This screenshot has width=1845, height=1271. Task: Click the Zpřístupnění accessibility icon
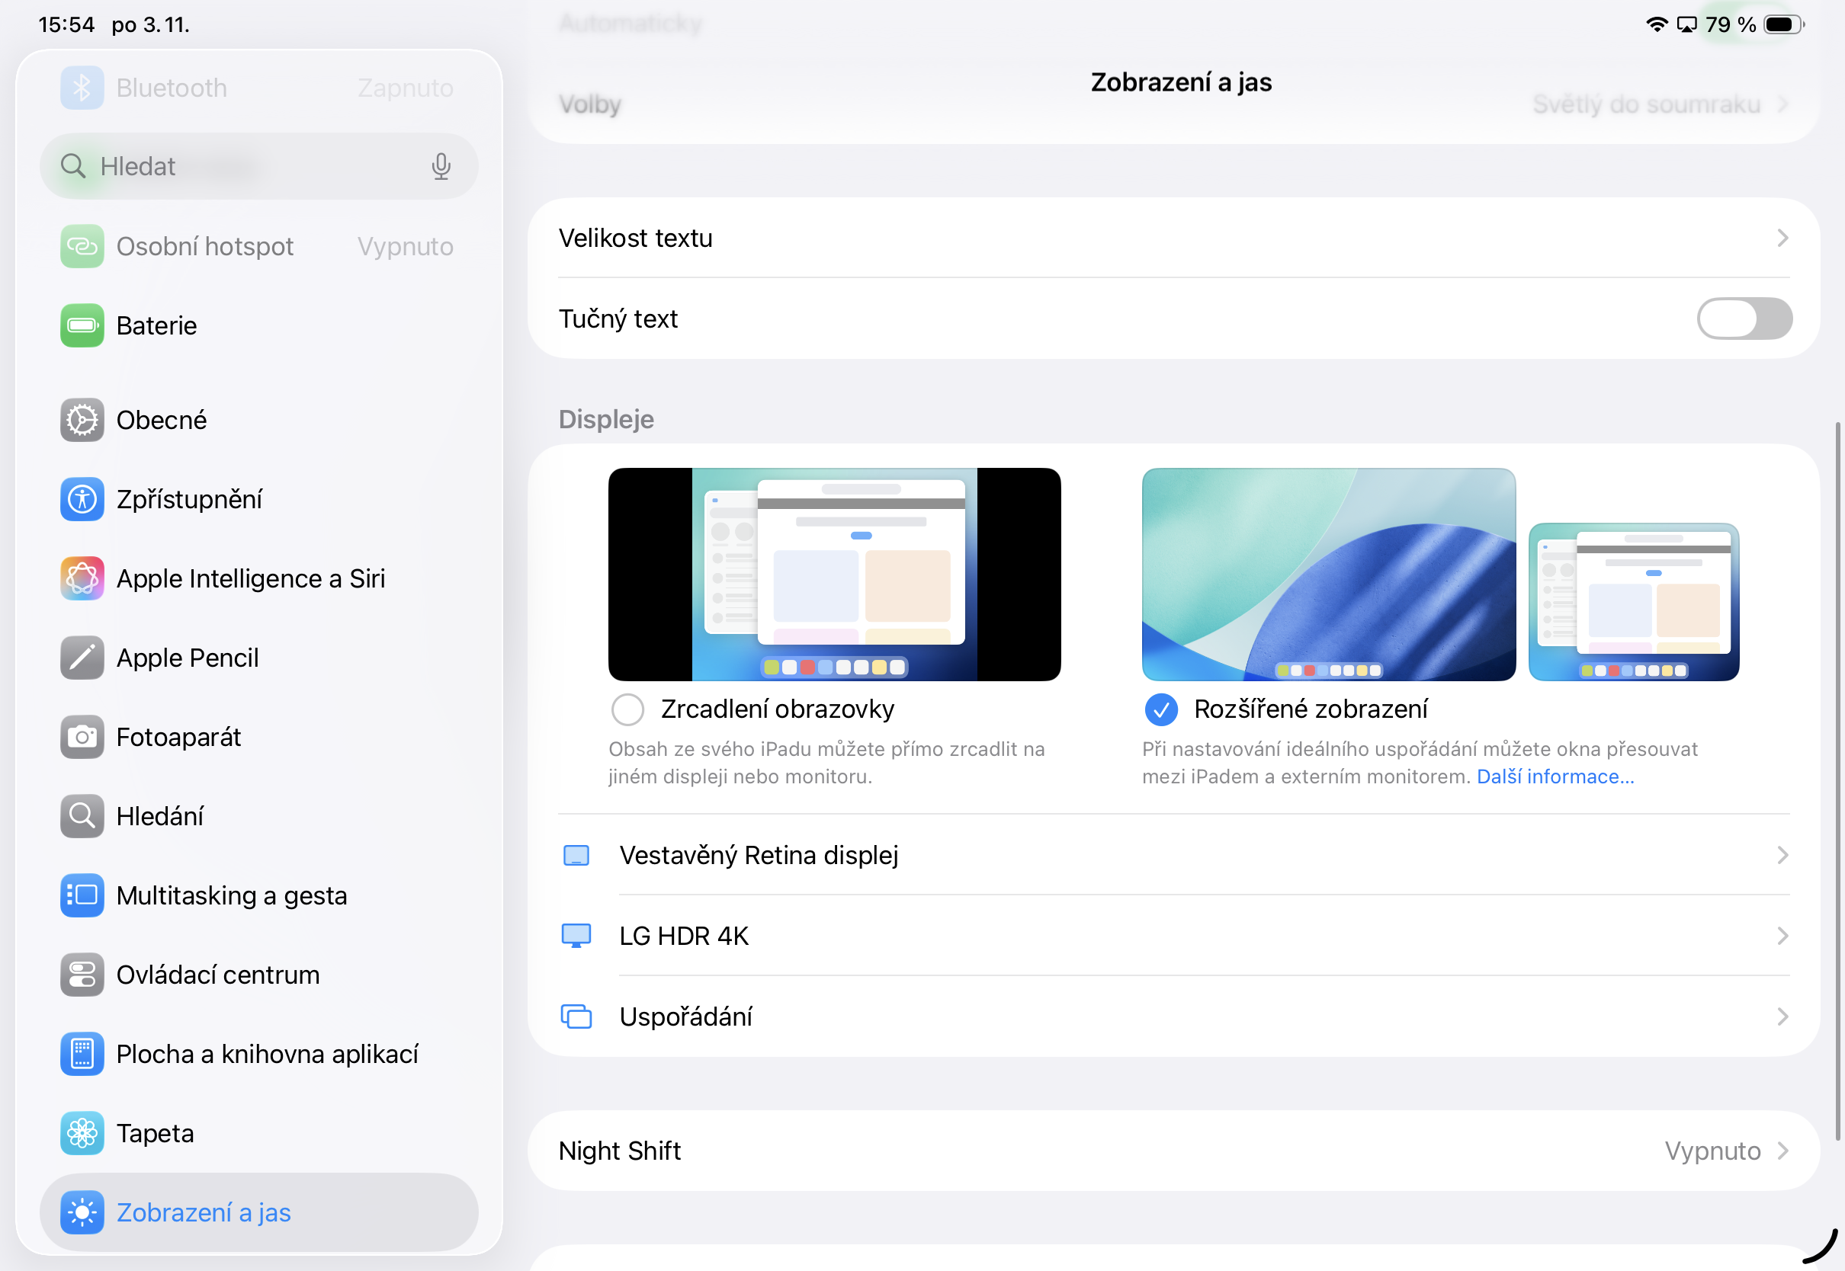[82, 499]
